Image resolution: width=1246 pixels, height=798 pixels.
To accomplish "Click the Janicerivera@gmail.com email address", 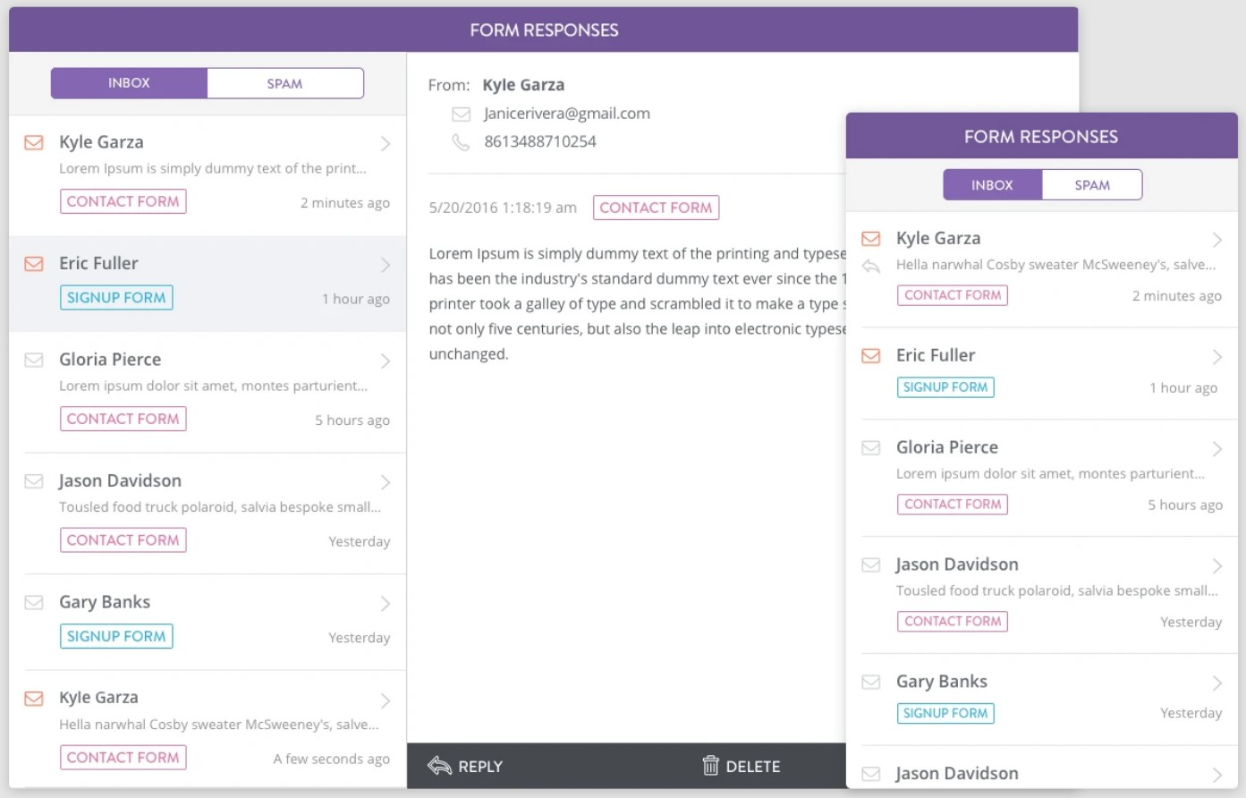I will coord(565,114).
